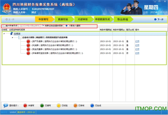Open the 资产负债表 report via 打开 link

[137, 42]
